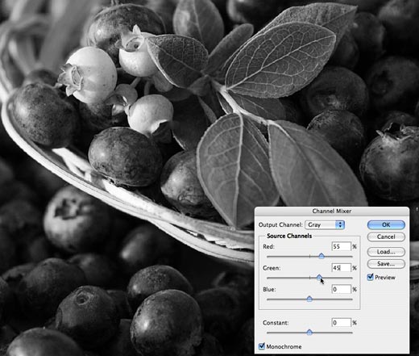Click OK in Channel Mixer dialog

386,225
